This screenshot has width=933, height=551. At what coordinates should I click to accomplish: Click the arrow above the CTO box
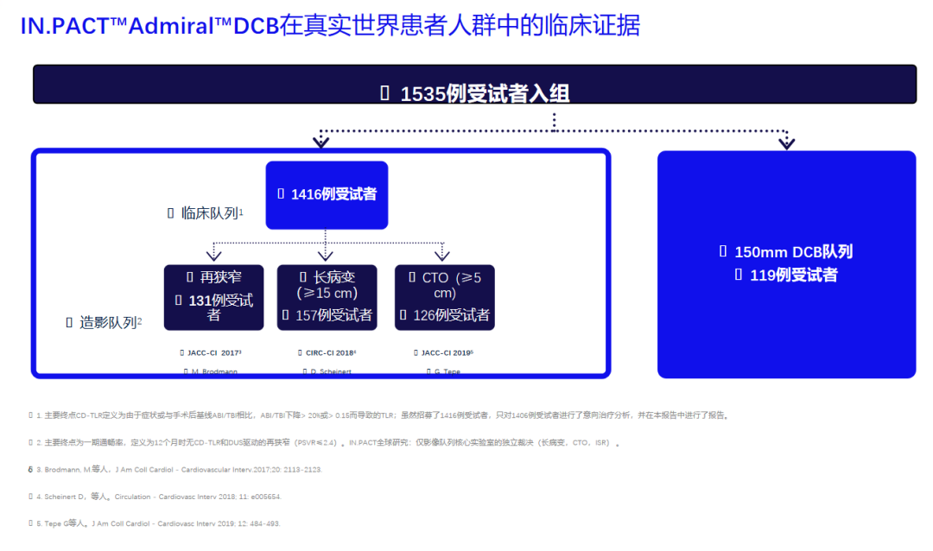point(441,254)
